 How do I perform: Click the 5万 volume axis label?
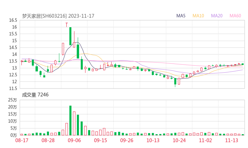pyautogui.click(x=14, y=128)
